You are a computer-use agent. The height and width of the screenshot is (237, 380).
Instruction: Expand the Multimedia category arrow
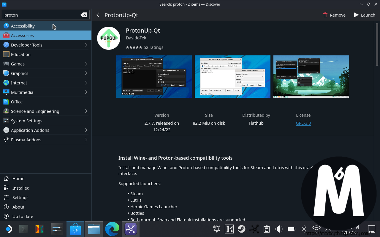tap(86, 92)
